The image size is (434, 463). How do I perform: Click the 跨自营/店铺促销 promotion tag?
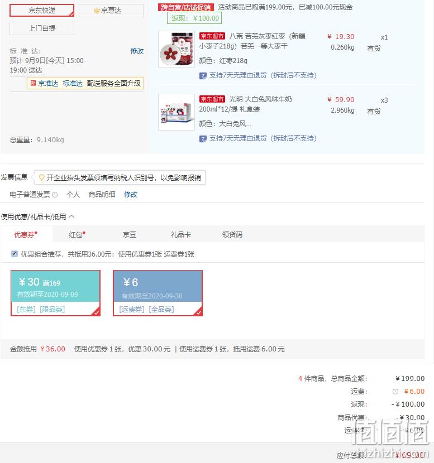[185, 7]
